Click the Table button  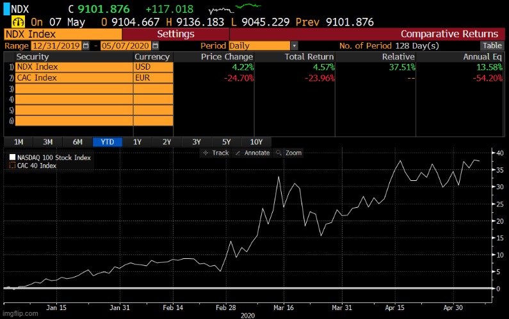(492, 46)
